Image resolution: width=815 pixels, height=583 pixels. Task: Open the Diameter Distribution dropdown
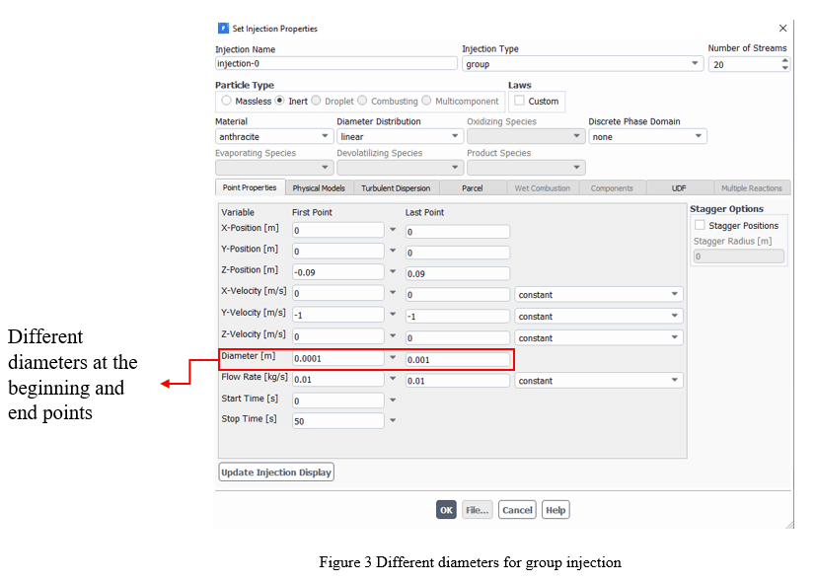click(x=455, y=135)
